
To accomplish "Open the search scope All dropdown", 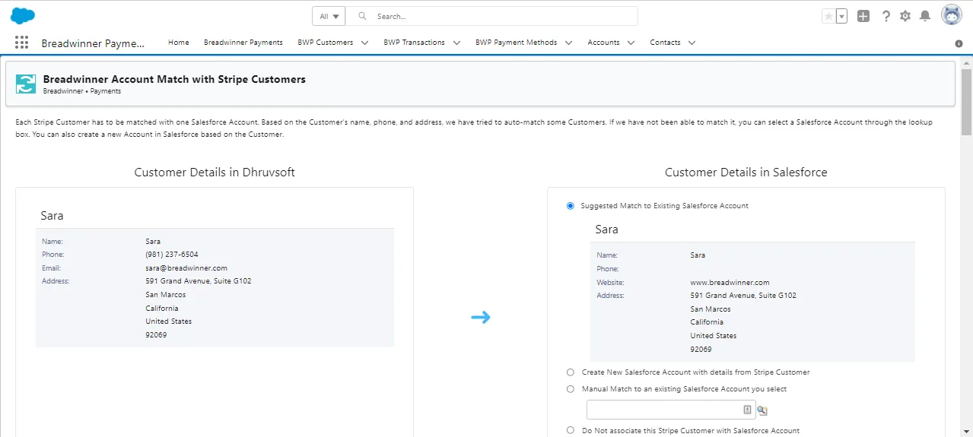I will pyautogui.click(x=329, y=16).
